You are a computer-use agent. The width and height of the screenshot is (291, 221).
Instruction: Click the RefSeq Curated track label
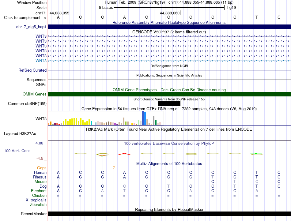pos(32,70)
